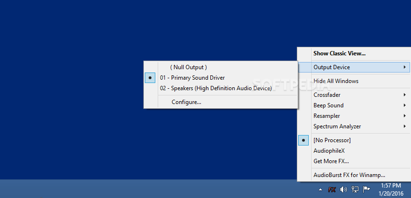The image size is (411, 198).
Task: Open the Output Device menu entry
Action: pyautogui.click(x=354, y=67)
